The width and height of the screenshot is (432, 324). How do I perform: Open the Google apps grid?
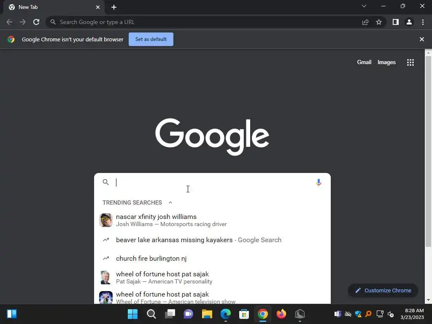coord(410,62)
